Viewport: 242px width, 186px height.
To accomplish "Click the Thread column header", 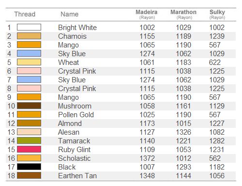I will point(25,14).
